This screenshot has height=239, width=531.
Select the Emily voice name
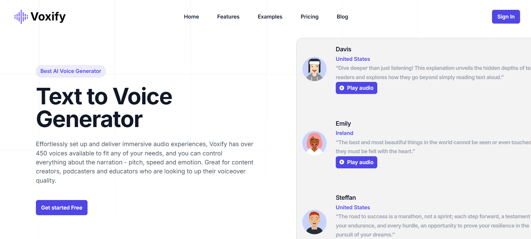[343, 123]
